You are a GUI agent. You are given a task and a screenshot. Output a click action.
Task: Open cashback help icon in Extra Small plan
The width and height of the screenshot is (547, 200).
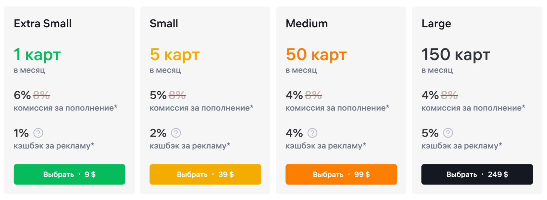click(x=38, y=133)
